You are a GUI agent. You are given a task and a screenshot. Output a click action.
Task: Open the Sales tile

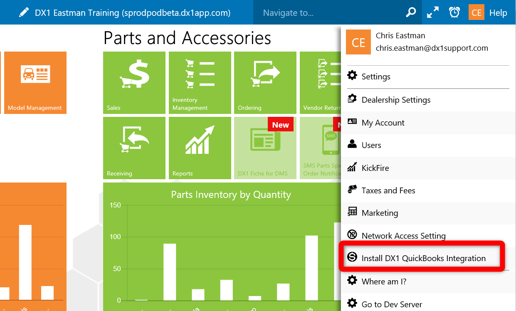pos(134,83)
